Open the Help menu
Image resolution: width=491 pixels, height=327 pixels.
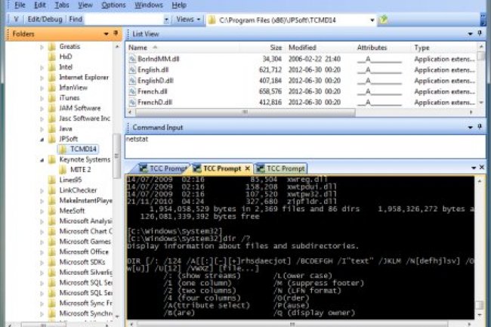[179, 5]
